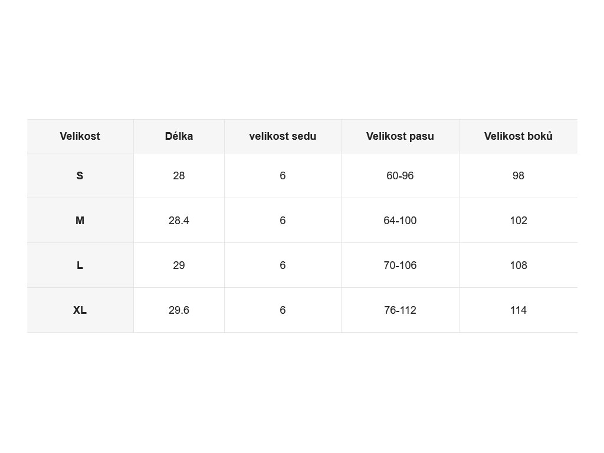604x453 pixels.
Task: Click waist range 76-112 cell
Action: tap(400, 310)
